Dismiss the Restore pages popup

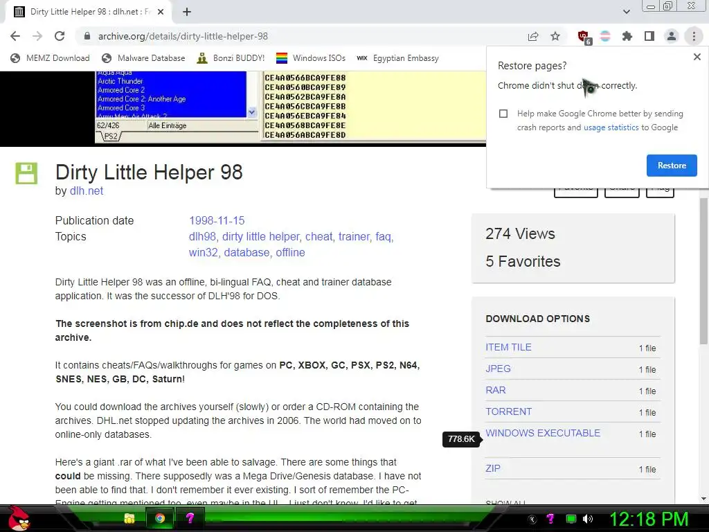(697, 57)
